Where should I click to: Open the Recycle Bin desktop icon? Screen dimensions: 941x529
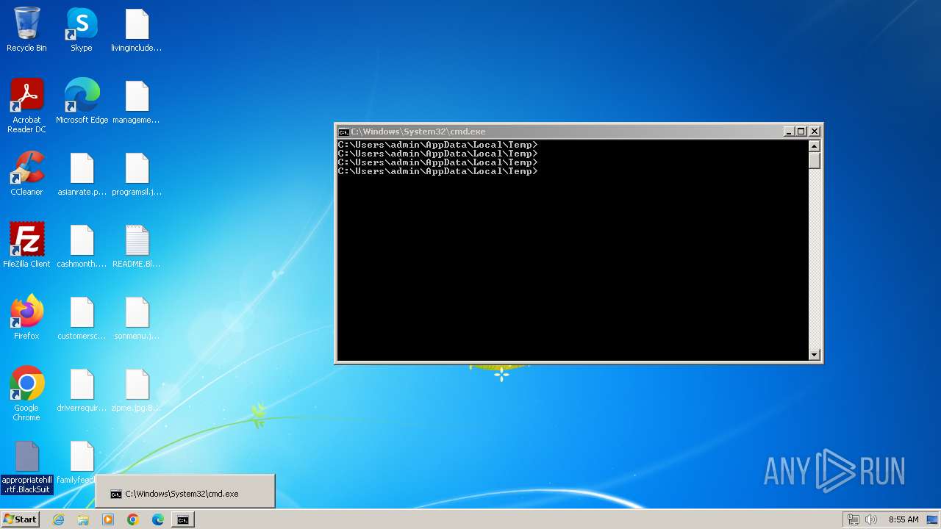click(26, 29)
